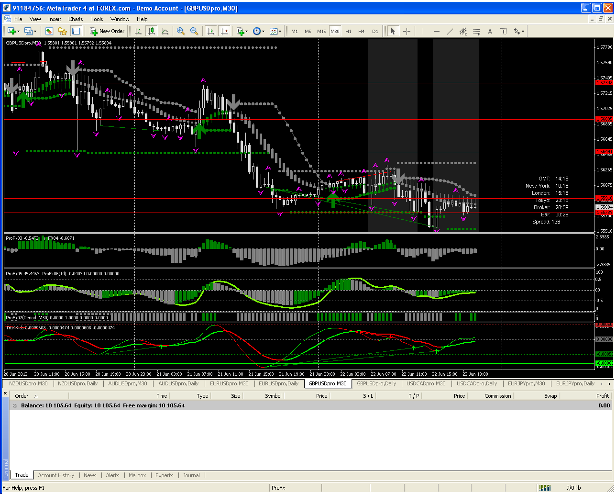This screenshot has height=494, width=616.
Task: Select the Fibonacci retracement tool
Action: 476,31
